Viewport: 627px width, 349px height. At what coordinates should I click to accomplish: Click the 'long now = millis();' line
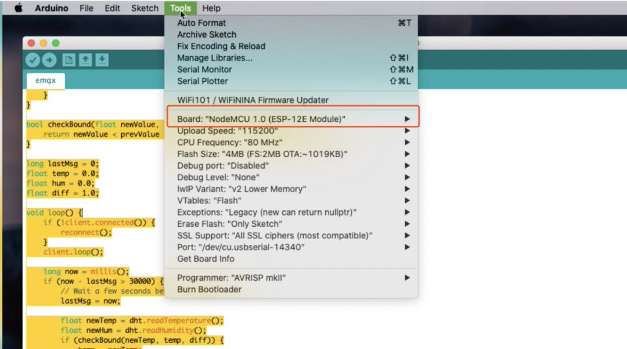coord(87,271)
